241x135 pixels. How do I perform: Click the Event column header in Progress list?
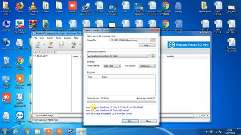pos(104,77)
